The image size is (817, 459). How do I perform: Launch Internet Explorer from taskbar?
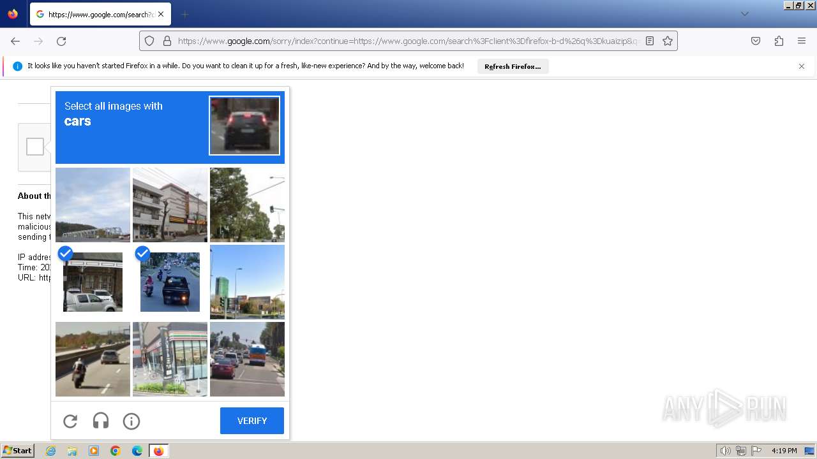(x=50, y=451)
